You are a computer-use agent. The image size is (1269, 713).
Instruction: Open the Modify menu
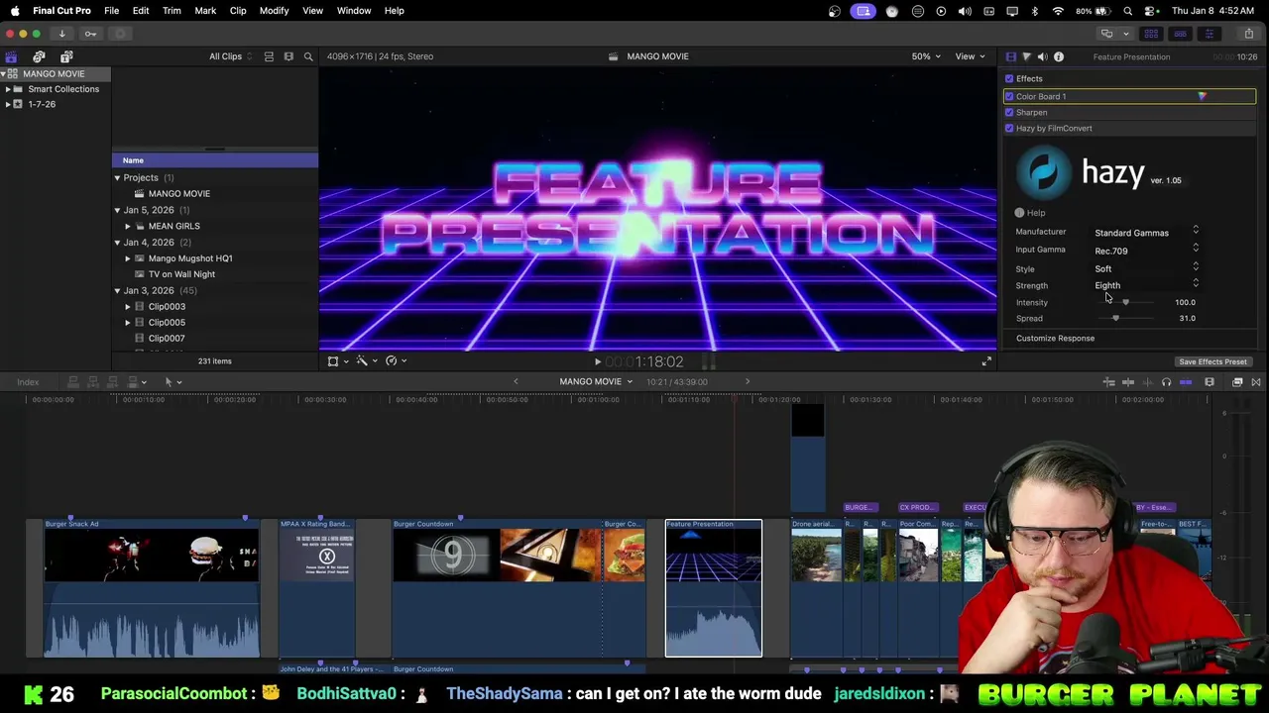[x=274, y=11]
